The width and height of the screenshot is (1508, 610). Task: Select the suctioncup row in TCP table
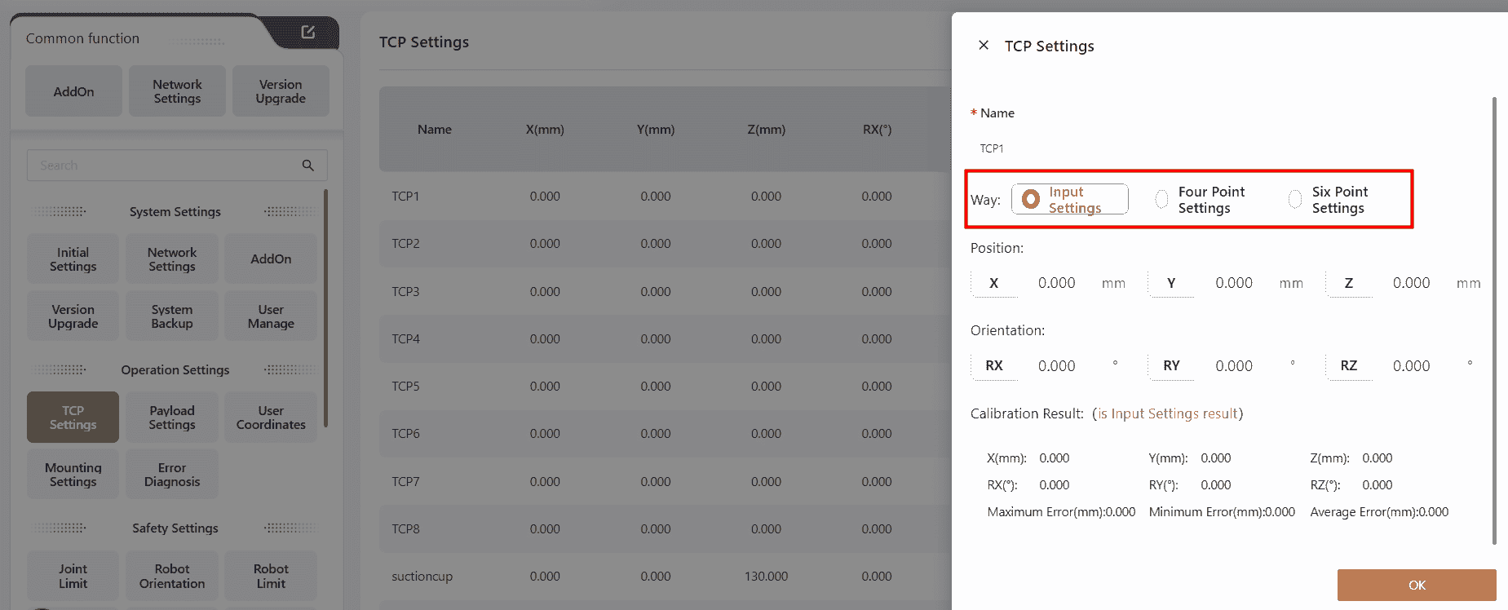tap(422, 577)
